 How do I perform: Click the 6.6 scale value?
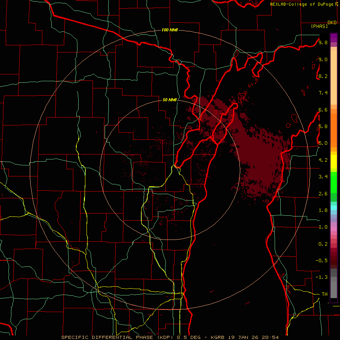click(323, 110)
